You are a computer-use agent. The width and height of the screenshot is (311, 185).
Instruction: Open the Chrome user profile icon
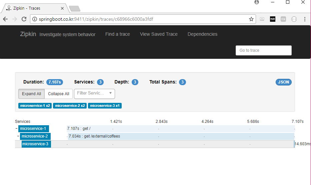pos(257,2)
